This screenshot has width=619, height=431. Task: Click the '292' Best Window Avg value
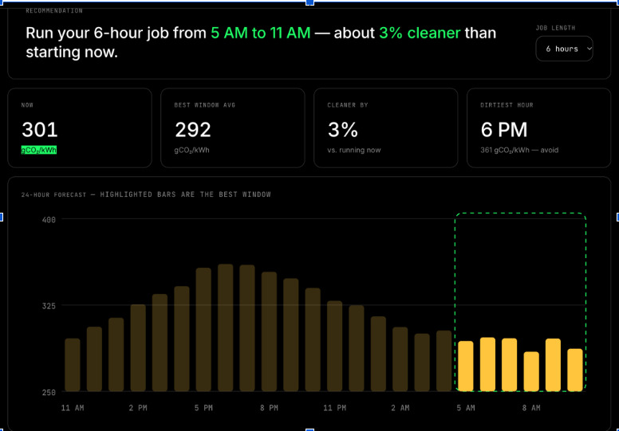(193, 130)
